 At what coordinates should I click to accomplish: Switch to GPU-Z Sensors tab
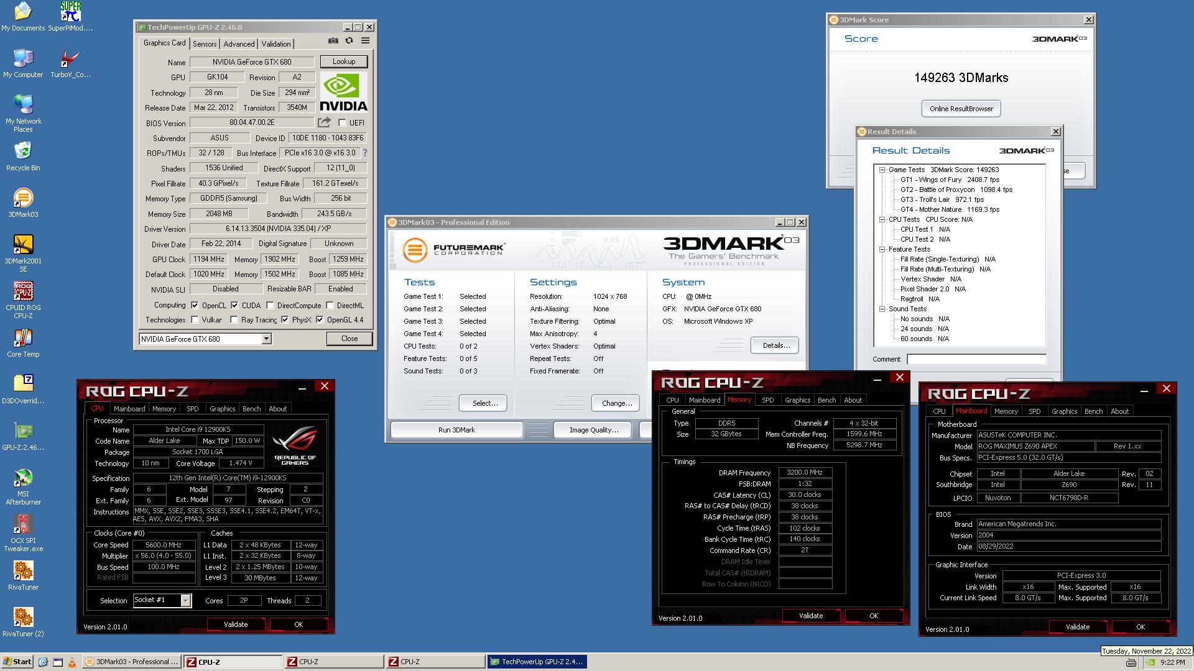pos(205,44)
